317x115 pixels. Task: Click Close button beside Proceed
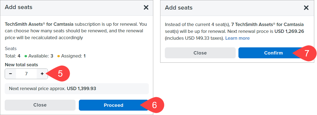[40, 105]
